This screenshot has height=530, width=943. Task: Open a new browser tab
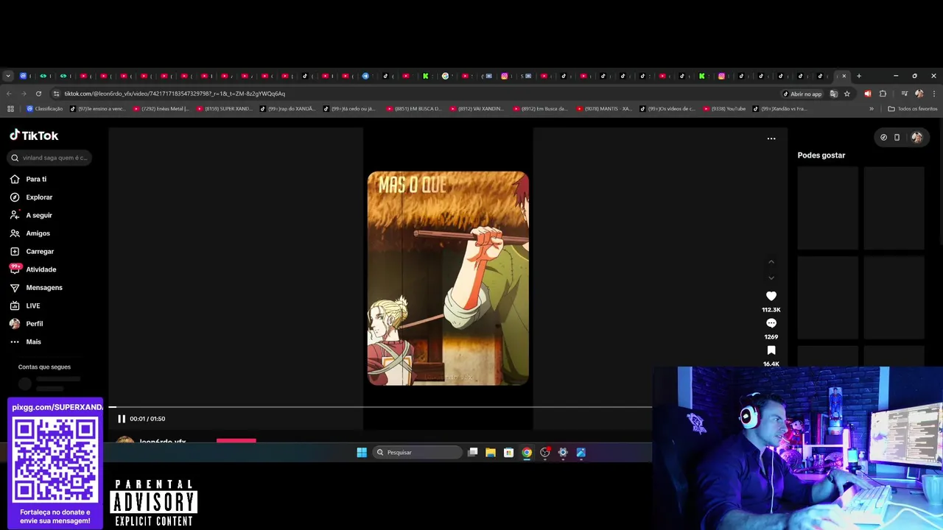coord(859,76)
